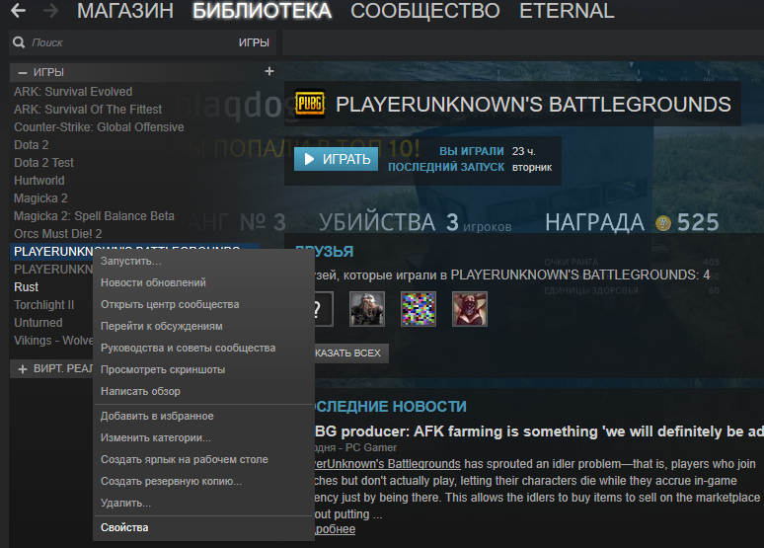Open the unknown friend avatar with question mark

pos(324,309)
